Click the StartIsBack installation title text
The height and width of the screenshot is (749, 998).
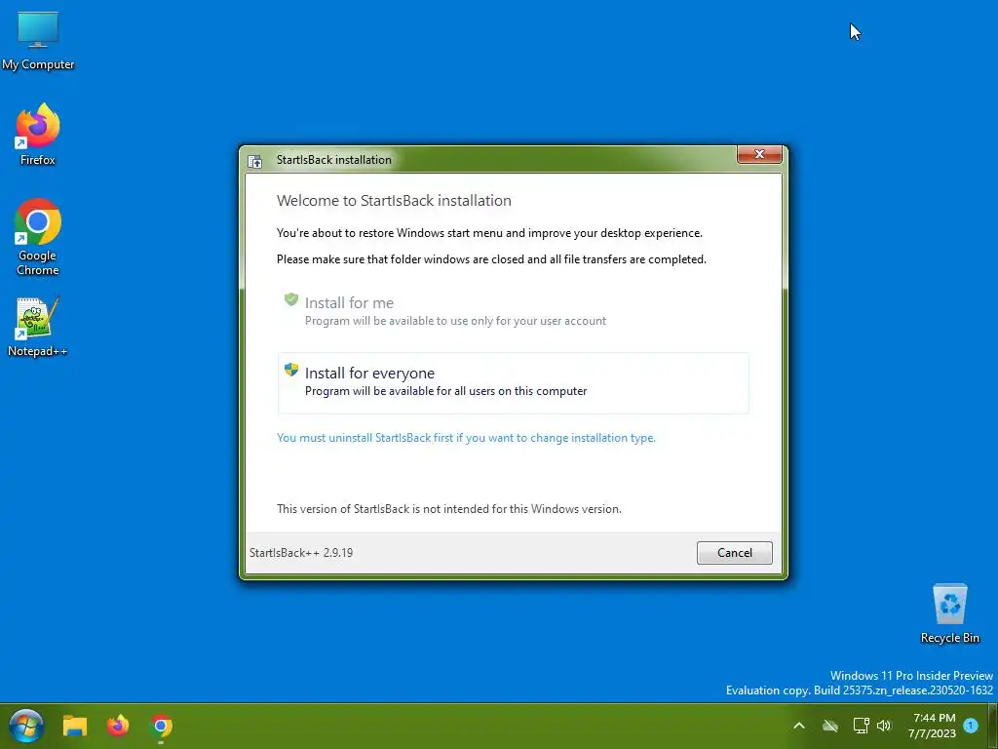pyautogui.click(x=334, y=160)
